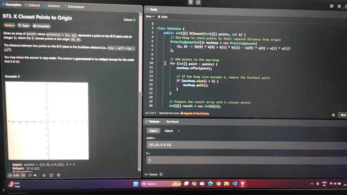Click the Code panel header
Screen dimensions: 347x195
(x=152, y=10)
